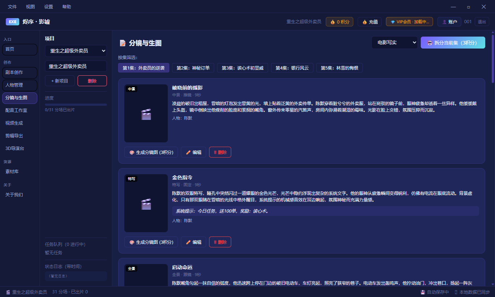
Task: Go to 首页 in the sidebar
Action: pyautogui.click(x=20, y=50)
